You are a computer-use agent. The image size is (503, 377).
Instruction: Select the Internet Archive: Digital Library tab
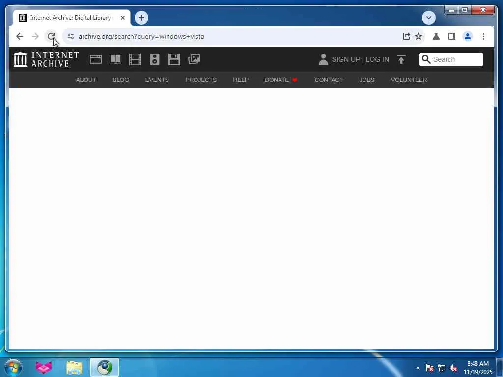tap(71, 18)
